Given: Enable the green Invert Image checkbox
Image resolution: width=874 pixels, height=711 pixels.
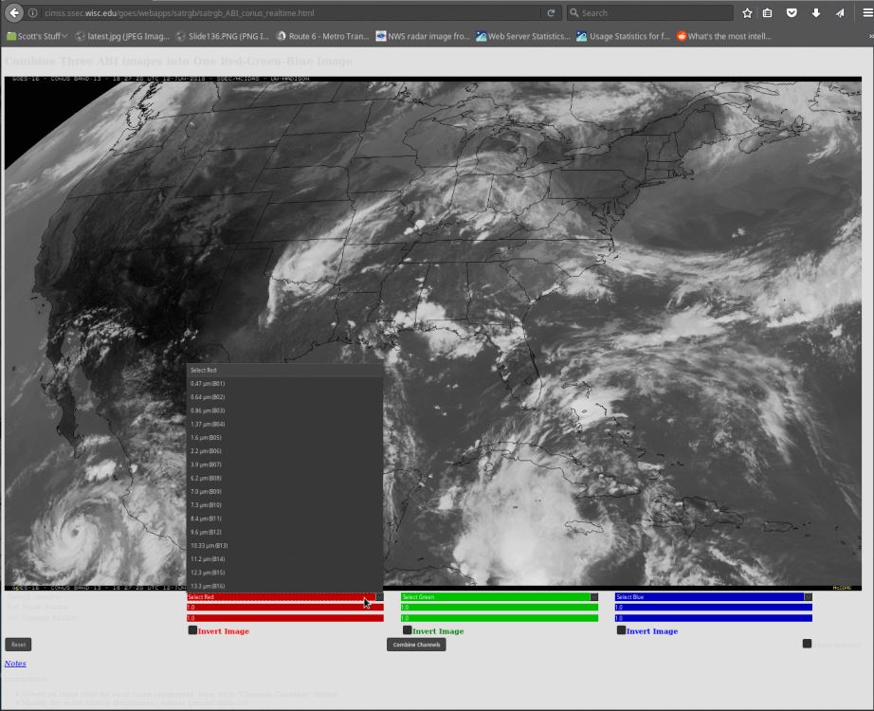Looking at the screenshot, I should coord(408,629).
